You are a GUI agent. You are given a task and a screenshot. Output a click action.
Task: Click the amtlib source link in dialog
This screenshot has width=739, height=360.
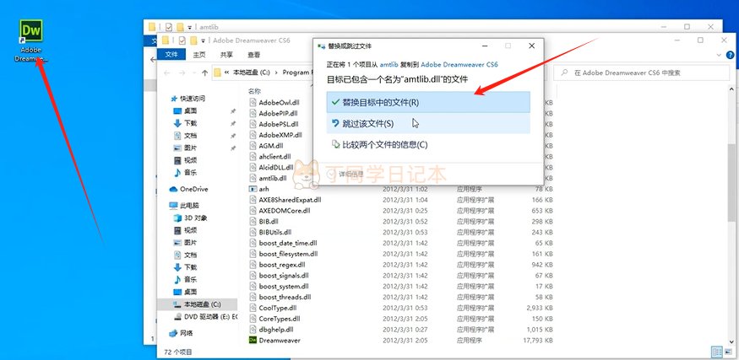(x=389, y=64)
